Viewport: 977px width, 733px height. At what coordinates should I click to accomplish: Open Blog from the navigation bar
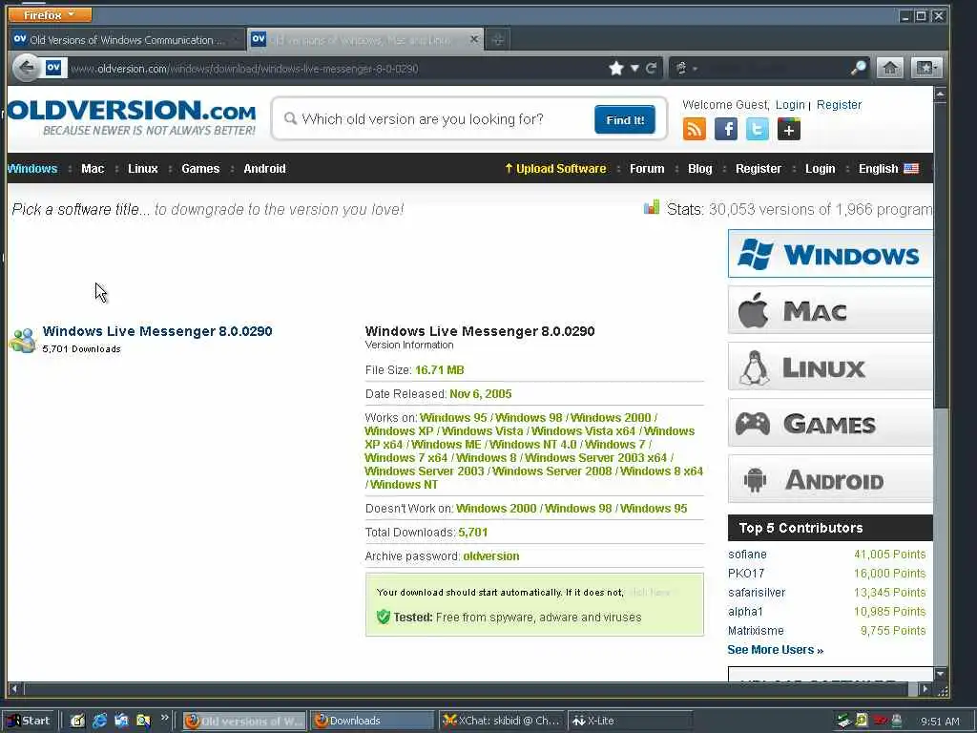tap(699, 168)
